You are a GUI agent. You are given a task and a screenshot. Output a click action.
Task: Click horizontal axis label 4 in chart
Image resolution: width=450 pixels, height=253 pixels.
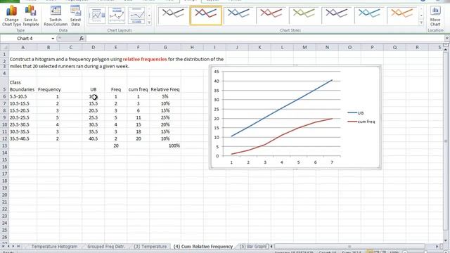coord(281,162)
